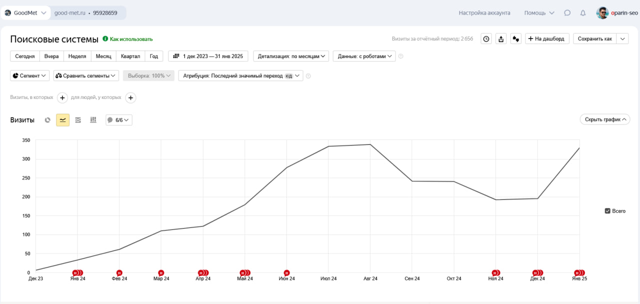The height and width of the screenshot is (304, 640).
Task: Open notifications via the bell icon
Action: coord(582,13)
